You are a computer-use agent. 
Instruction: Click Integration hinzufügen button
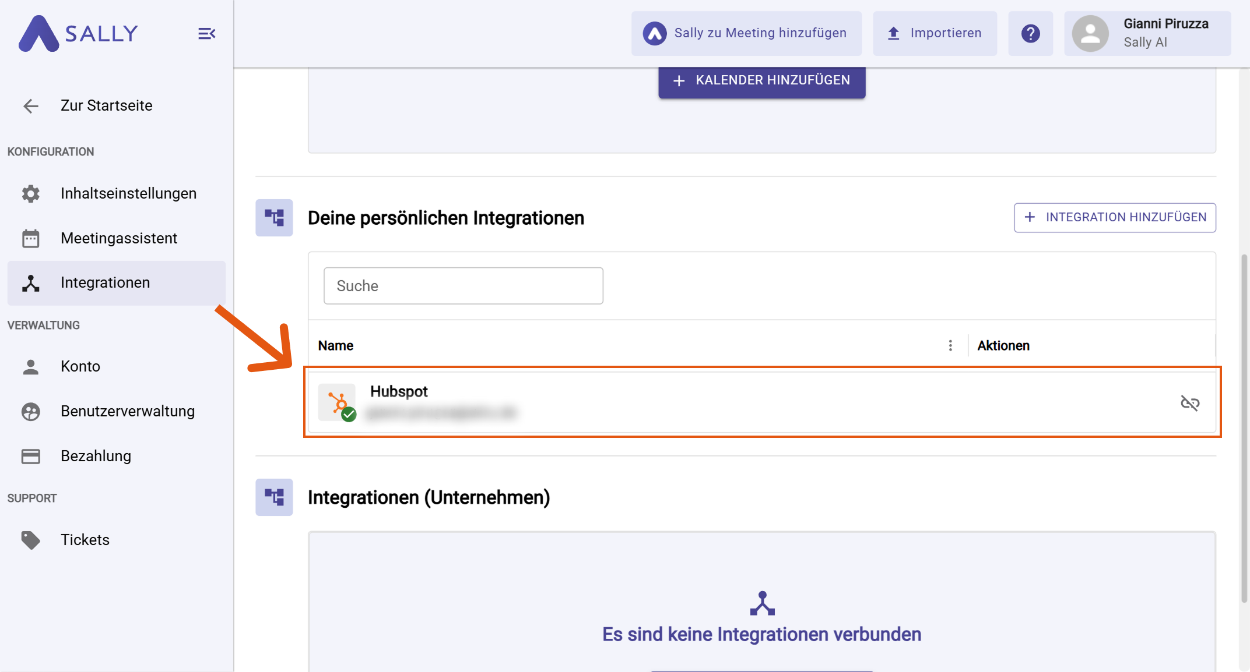(x=1115, y=217)
